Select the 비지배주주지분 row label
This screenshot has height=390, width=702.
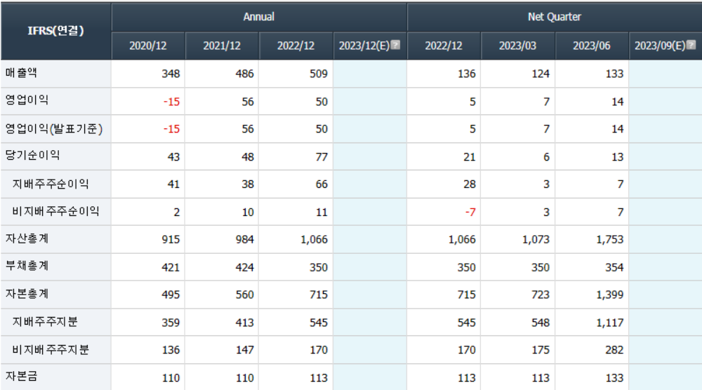(x=51, y=349)
